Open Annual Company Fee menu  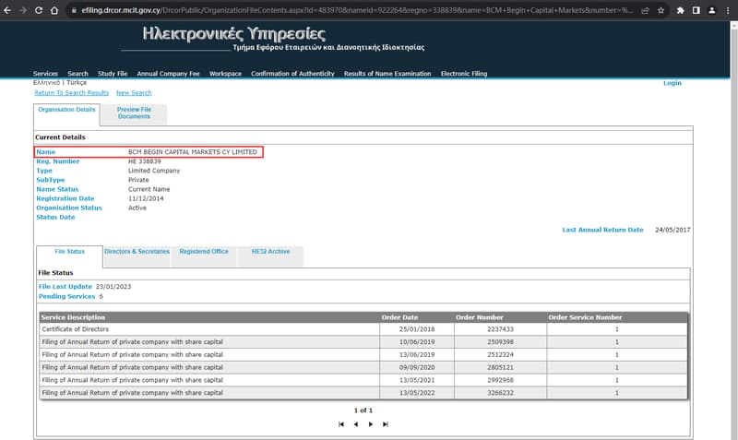click(168, 74)
